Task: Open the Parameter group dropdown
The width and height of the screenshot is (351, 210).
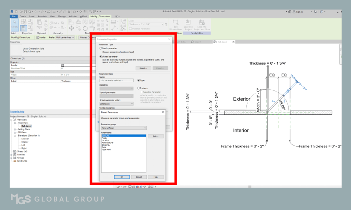Action: tap(124, 128)
